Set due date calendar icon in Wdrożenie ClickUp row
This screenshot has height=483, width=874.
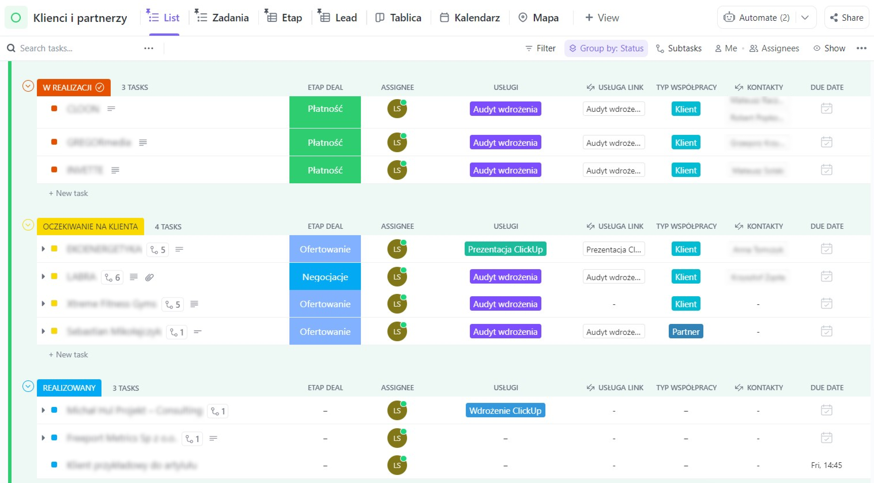[826, 410]
